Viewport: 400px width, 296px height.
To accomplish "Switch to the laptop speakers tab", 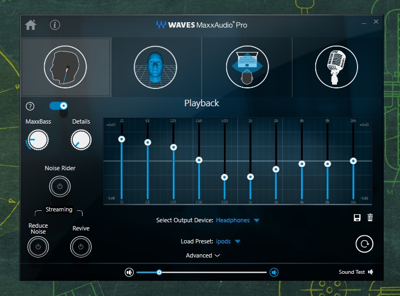I will pyautogui.click(x=247, y=67).
